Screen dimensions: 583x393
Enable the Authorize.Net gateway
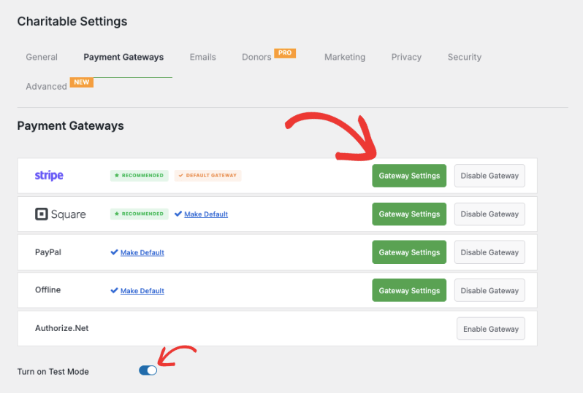point(491,329)
